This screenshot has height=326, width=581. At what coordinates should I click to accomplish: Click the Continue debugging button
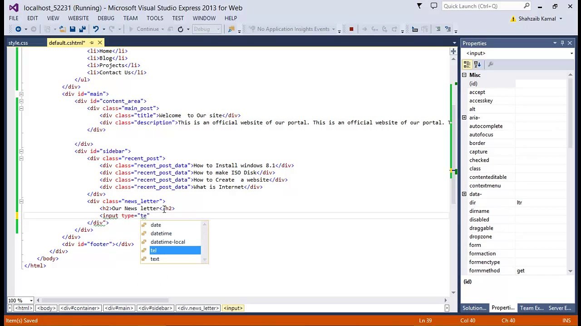(x=143, y=29)
